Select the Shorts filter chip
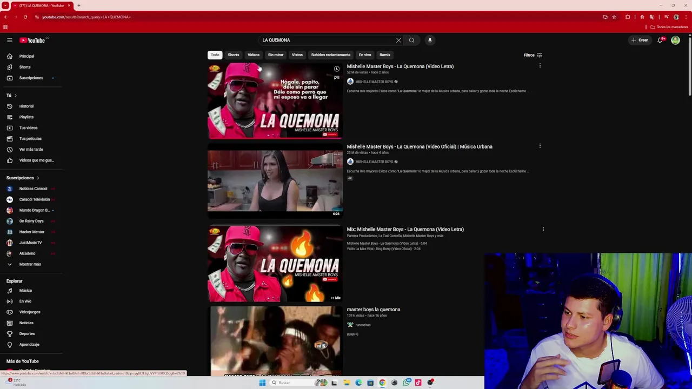Screen dimensions: 692x389 click(x=233, y=55)
